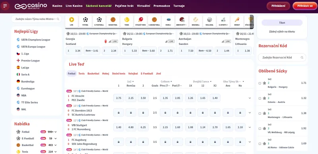This screenshot has width=318, height=154.
Task: Check the Bulgaria - Hungary favorite bet
Action: click(x=260, y=83)
